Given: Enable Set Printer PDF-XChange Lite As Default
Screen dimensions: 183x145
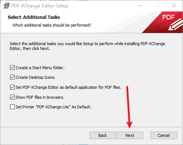Looking at the screenshot, I should coord(12,107).
